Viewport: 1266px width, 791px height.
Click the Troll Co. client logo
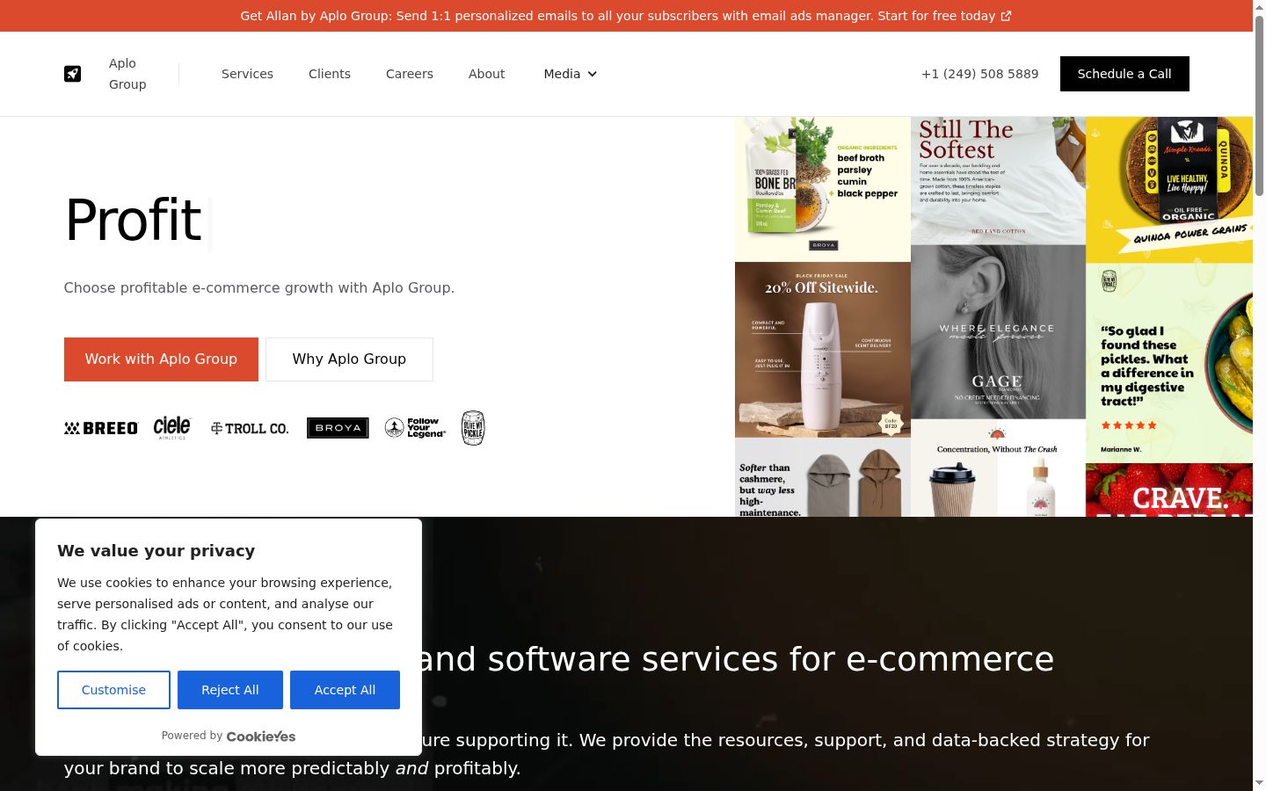pyautogui.click(x=250, y=428)
